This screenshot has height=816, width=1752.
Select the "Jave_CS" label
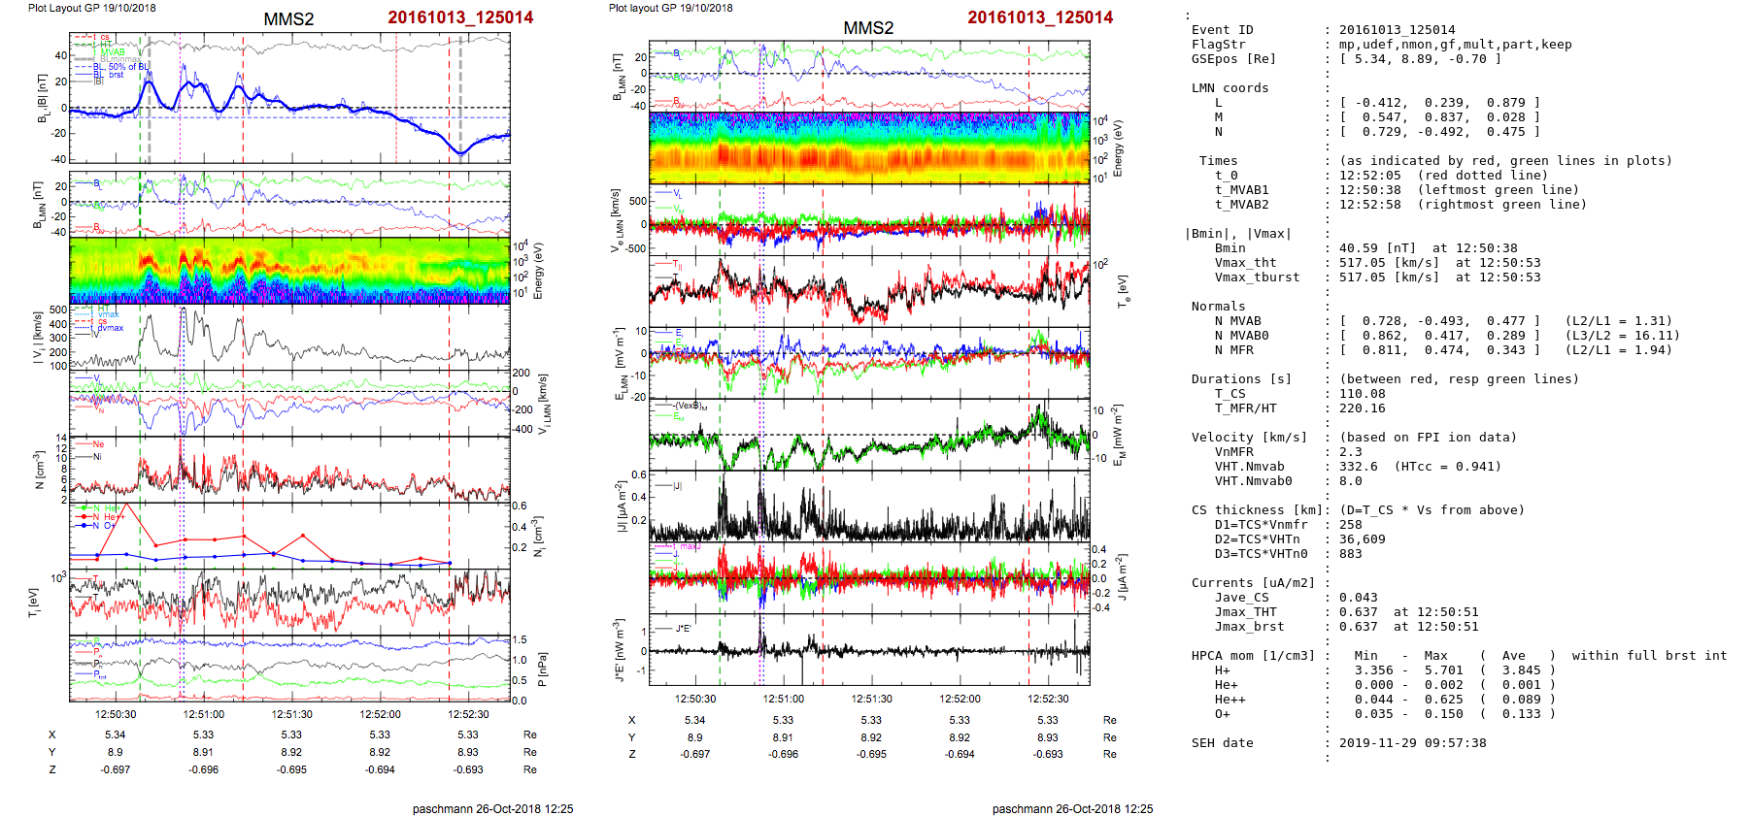pyautogui.click(x=1241, y=598)
